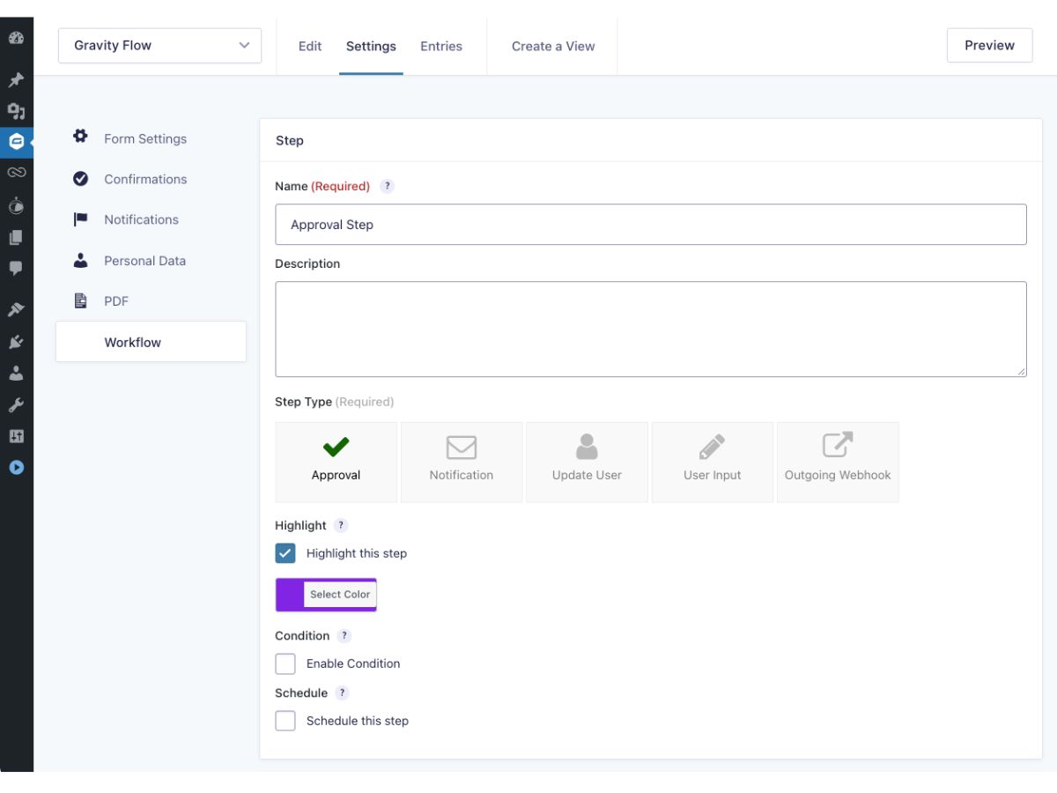1057x793 pixels.
Task: Click the PDF document icon
Action: (80, 300)
